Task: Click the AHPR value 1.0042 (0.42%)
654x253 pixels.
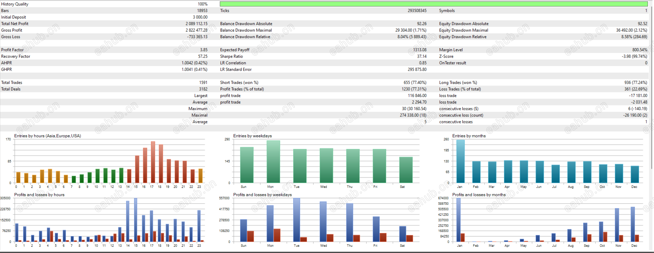Action: (195, 63)
